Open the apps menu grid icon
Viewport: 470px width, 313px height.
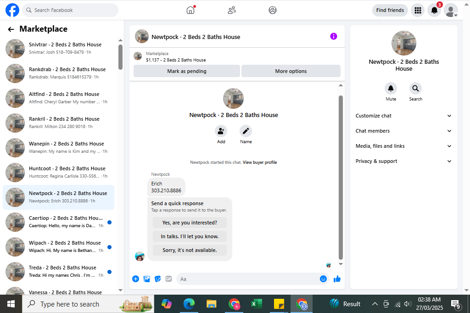[x=418, y=10]
